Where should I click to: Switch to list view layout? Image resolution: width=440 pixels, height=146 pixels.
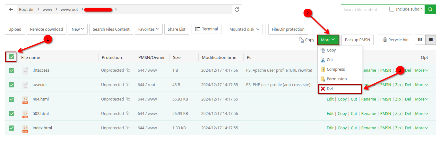[431, 40]
